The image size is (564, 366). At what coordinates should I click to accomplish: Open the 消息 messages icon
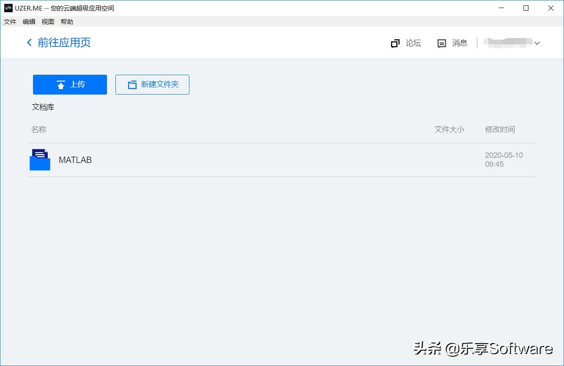click(x=442, y=43)
